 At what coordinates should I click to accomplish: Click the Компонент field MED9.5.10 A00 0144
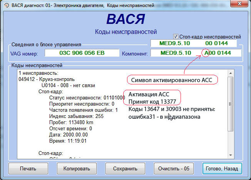196,53
